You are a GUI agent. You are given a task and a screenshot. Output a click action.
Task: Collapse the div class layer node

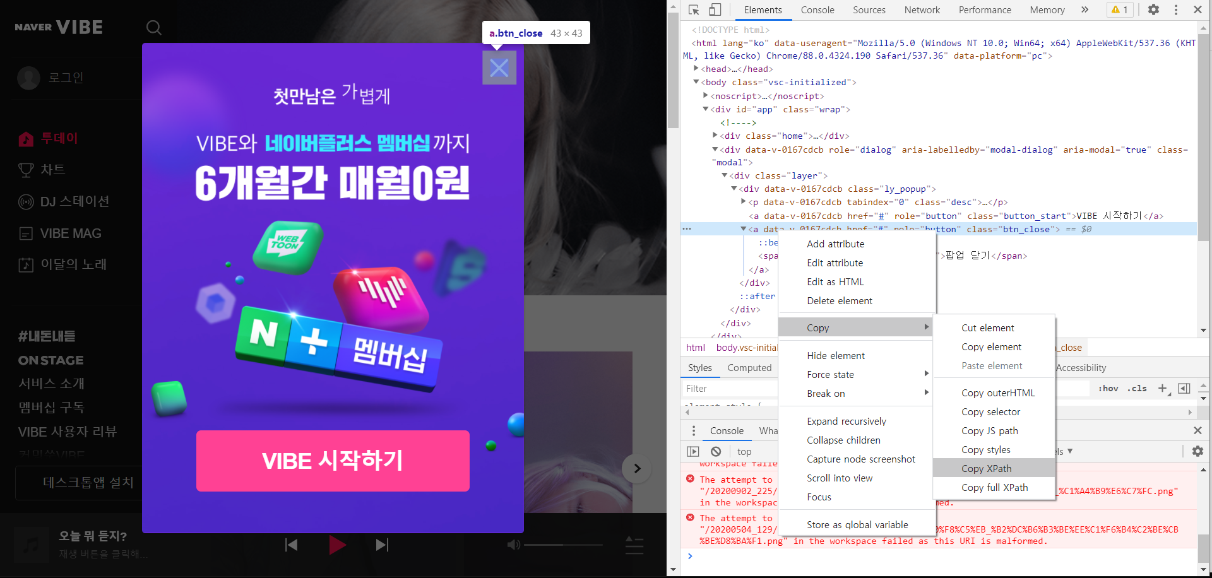(x=725, y=175)
